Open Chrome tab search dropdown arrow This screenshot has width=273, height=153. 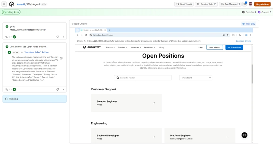[x=77, y=30]
